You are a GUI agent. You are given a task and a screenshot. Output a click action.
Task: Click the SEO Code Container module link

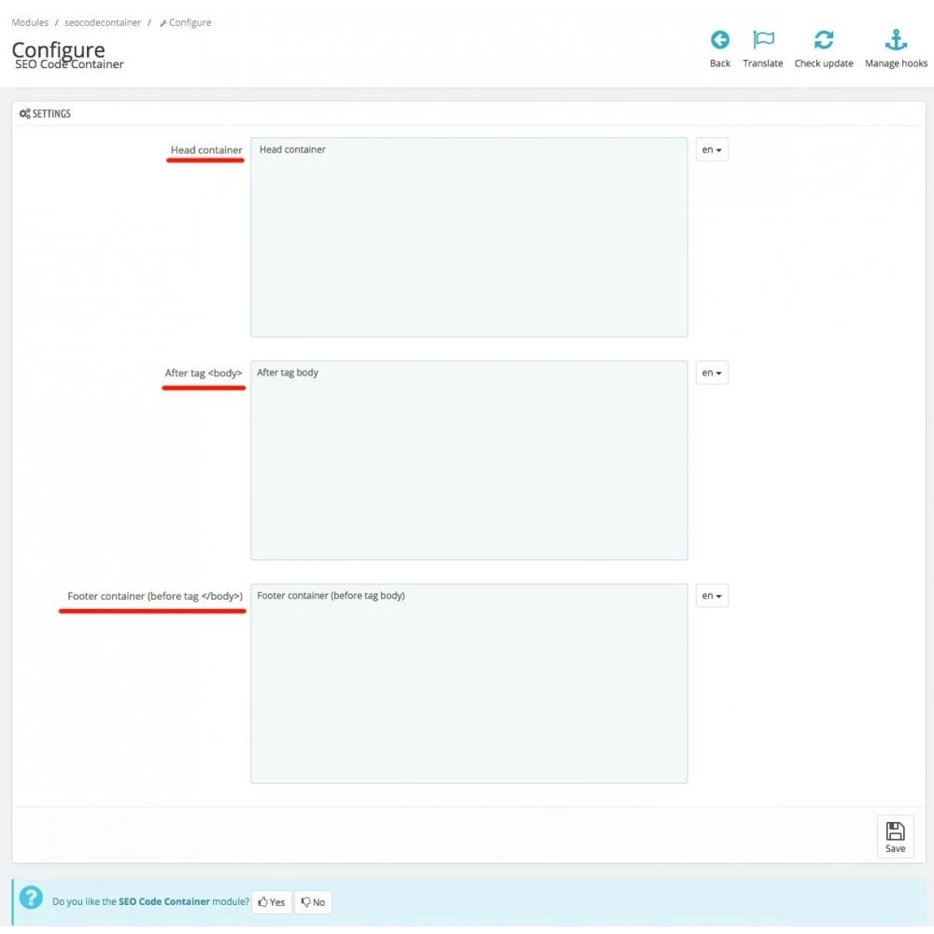[163, 901]
